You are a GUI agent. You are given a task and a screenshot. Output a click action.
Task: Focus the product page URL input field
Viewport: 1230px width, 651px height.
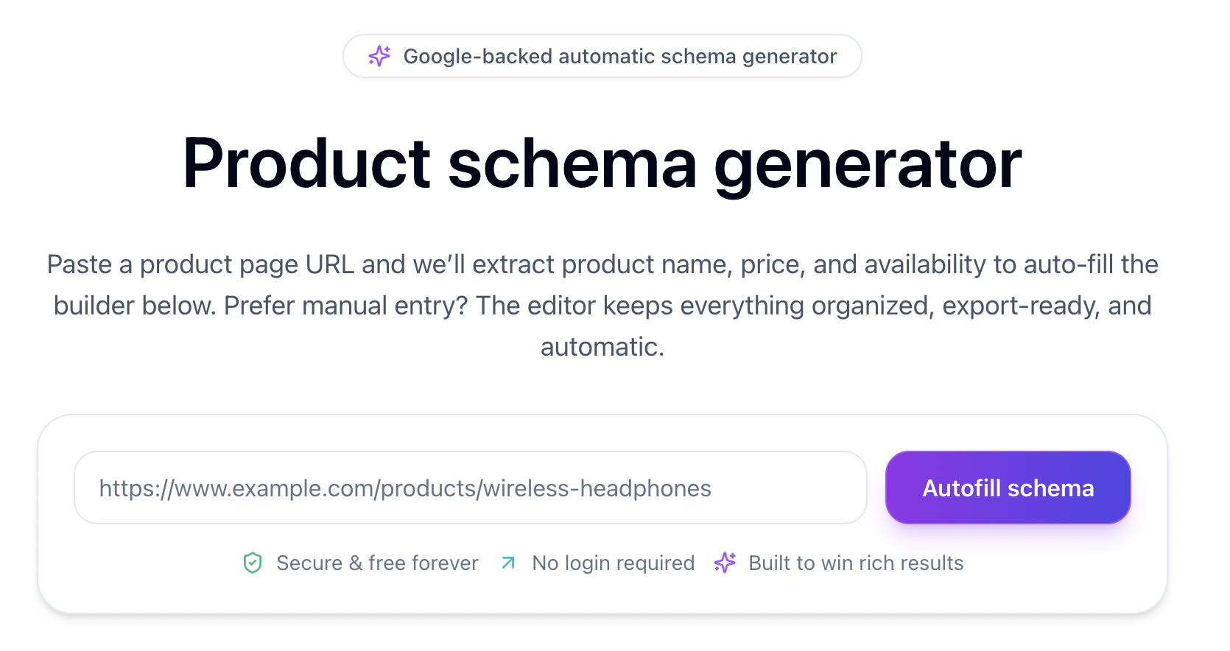point(470,488)
